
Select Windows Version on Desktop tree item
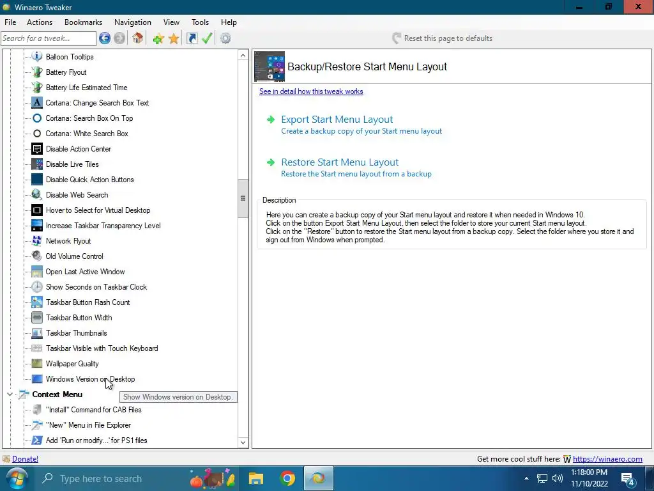(90, 379)
